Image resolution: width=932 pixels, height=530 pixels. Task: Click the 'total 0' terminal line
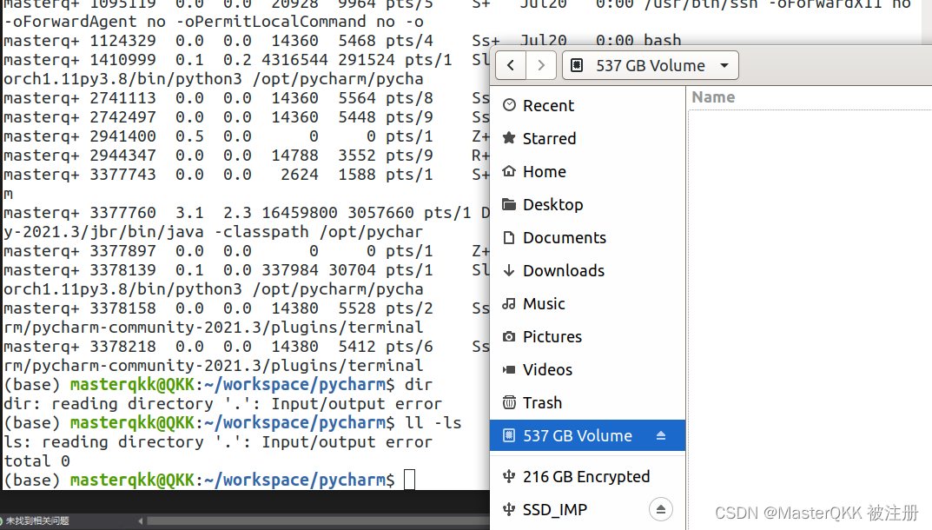point(36,461)
